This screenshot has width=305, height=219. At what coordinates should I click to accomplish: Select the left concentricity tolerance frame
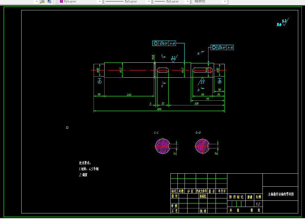[164, 44]
